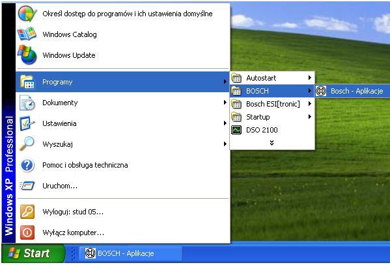Select the Programy menu item
This screenshot has width=390, height=265.
point(122,82)
